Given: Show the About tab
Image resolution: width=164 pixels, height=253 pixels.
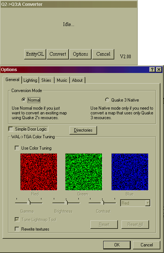Looking at the screenshot, I should tap(77, 80).
